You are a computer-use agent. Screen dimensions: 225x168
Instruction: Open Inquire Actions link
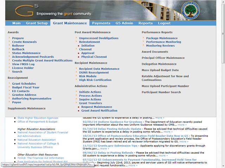point(90,99)
